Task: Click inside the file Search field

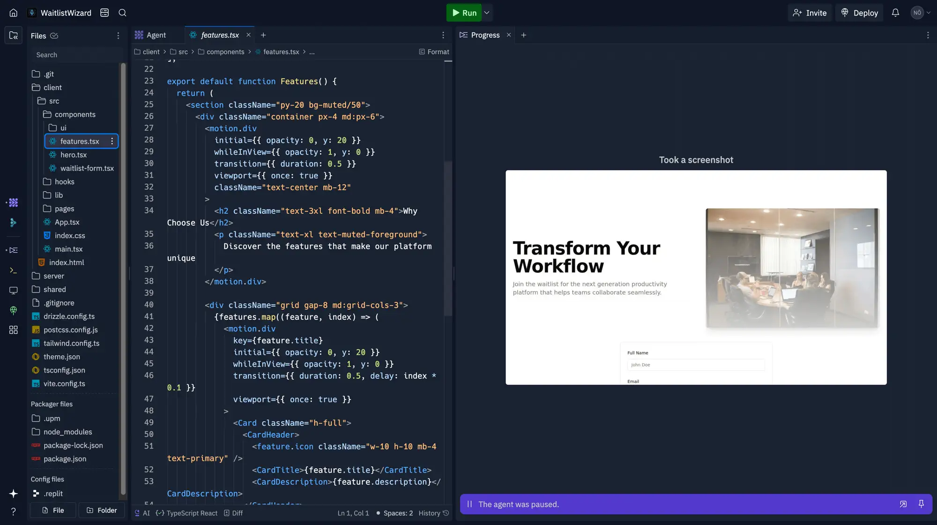Action: tap(75, 54)
